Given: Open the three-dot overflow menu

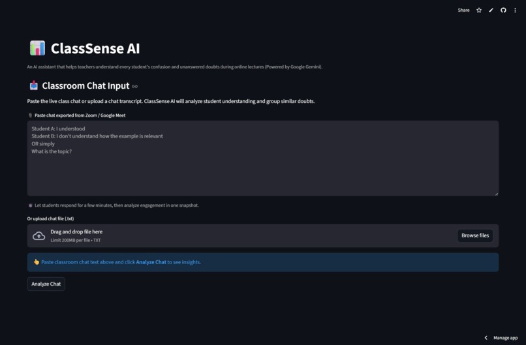Looking at the screenshot, I should click(x=516, y=10).
